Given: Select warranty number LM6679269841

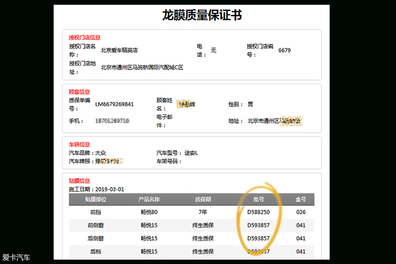Looking at the screenshot, I should point(114,104).
